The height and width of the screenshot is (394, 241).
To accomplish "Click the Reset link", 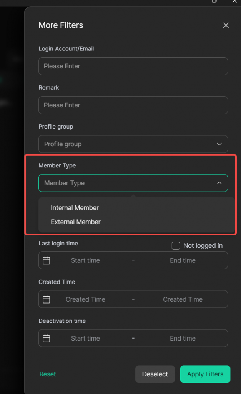I will pyautogui.click(x=48, y=374).
